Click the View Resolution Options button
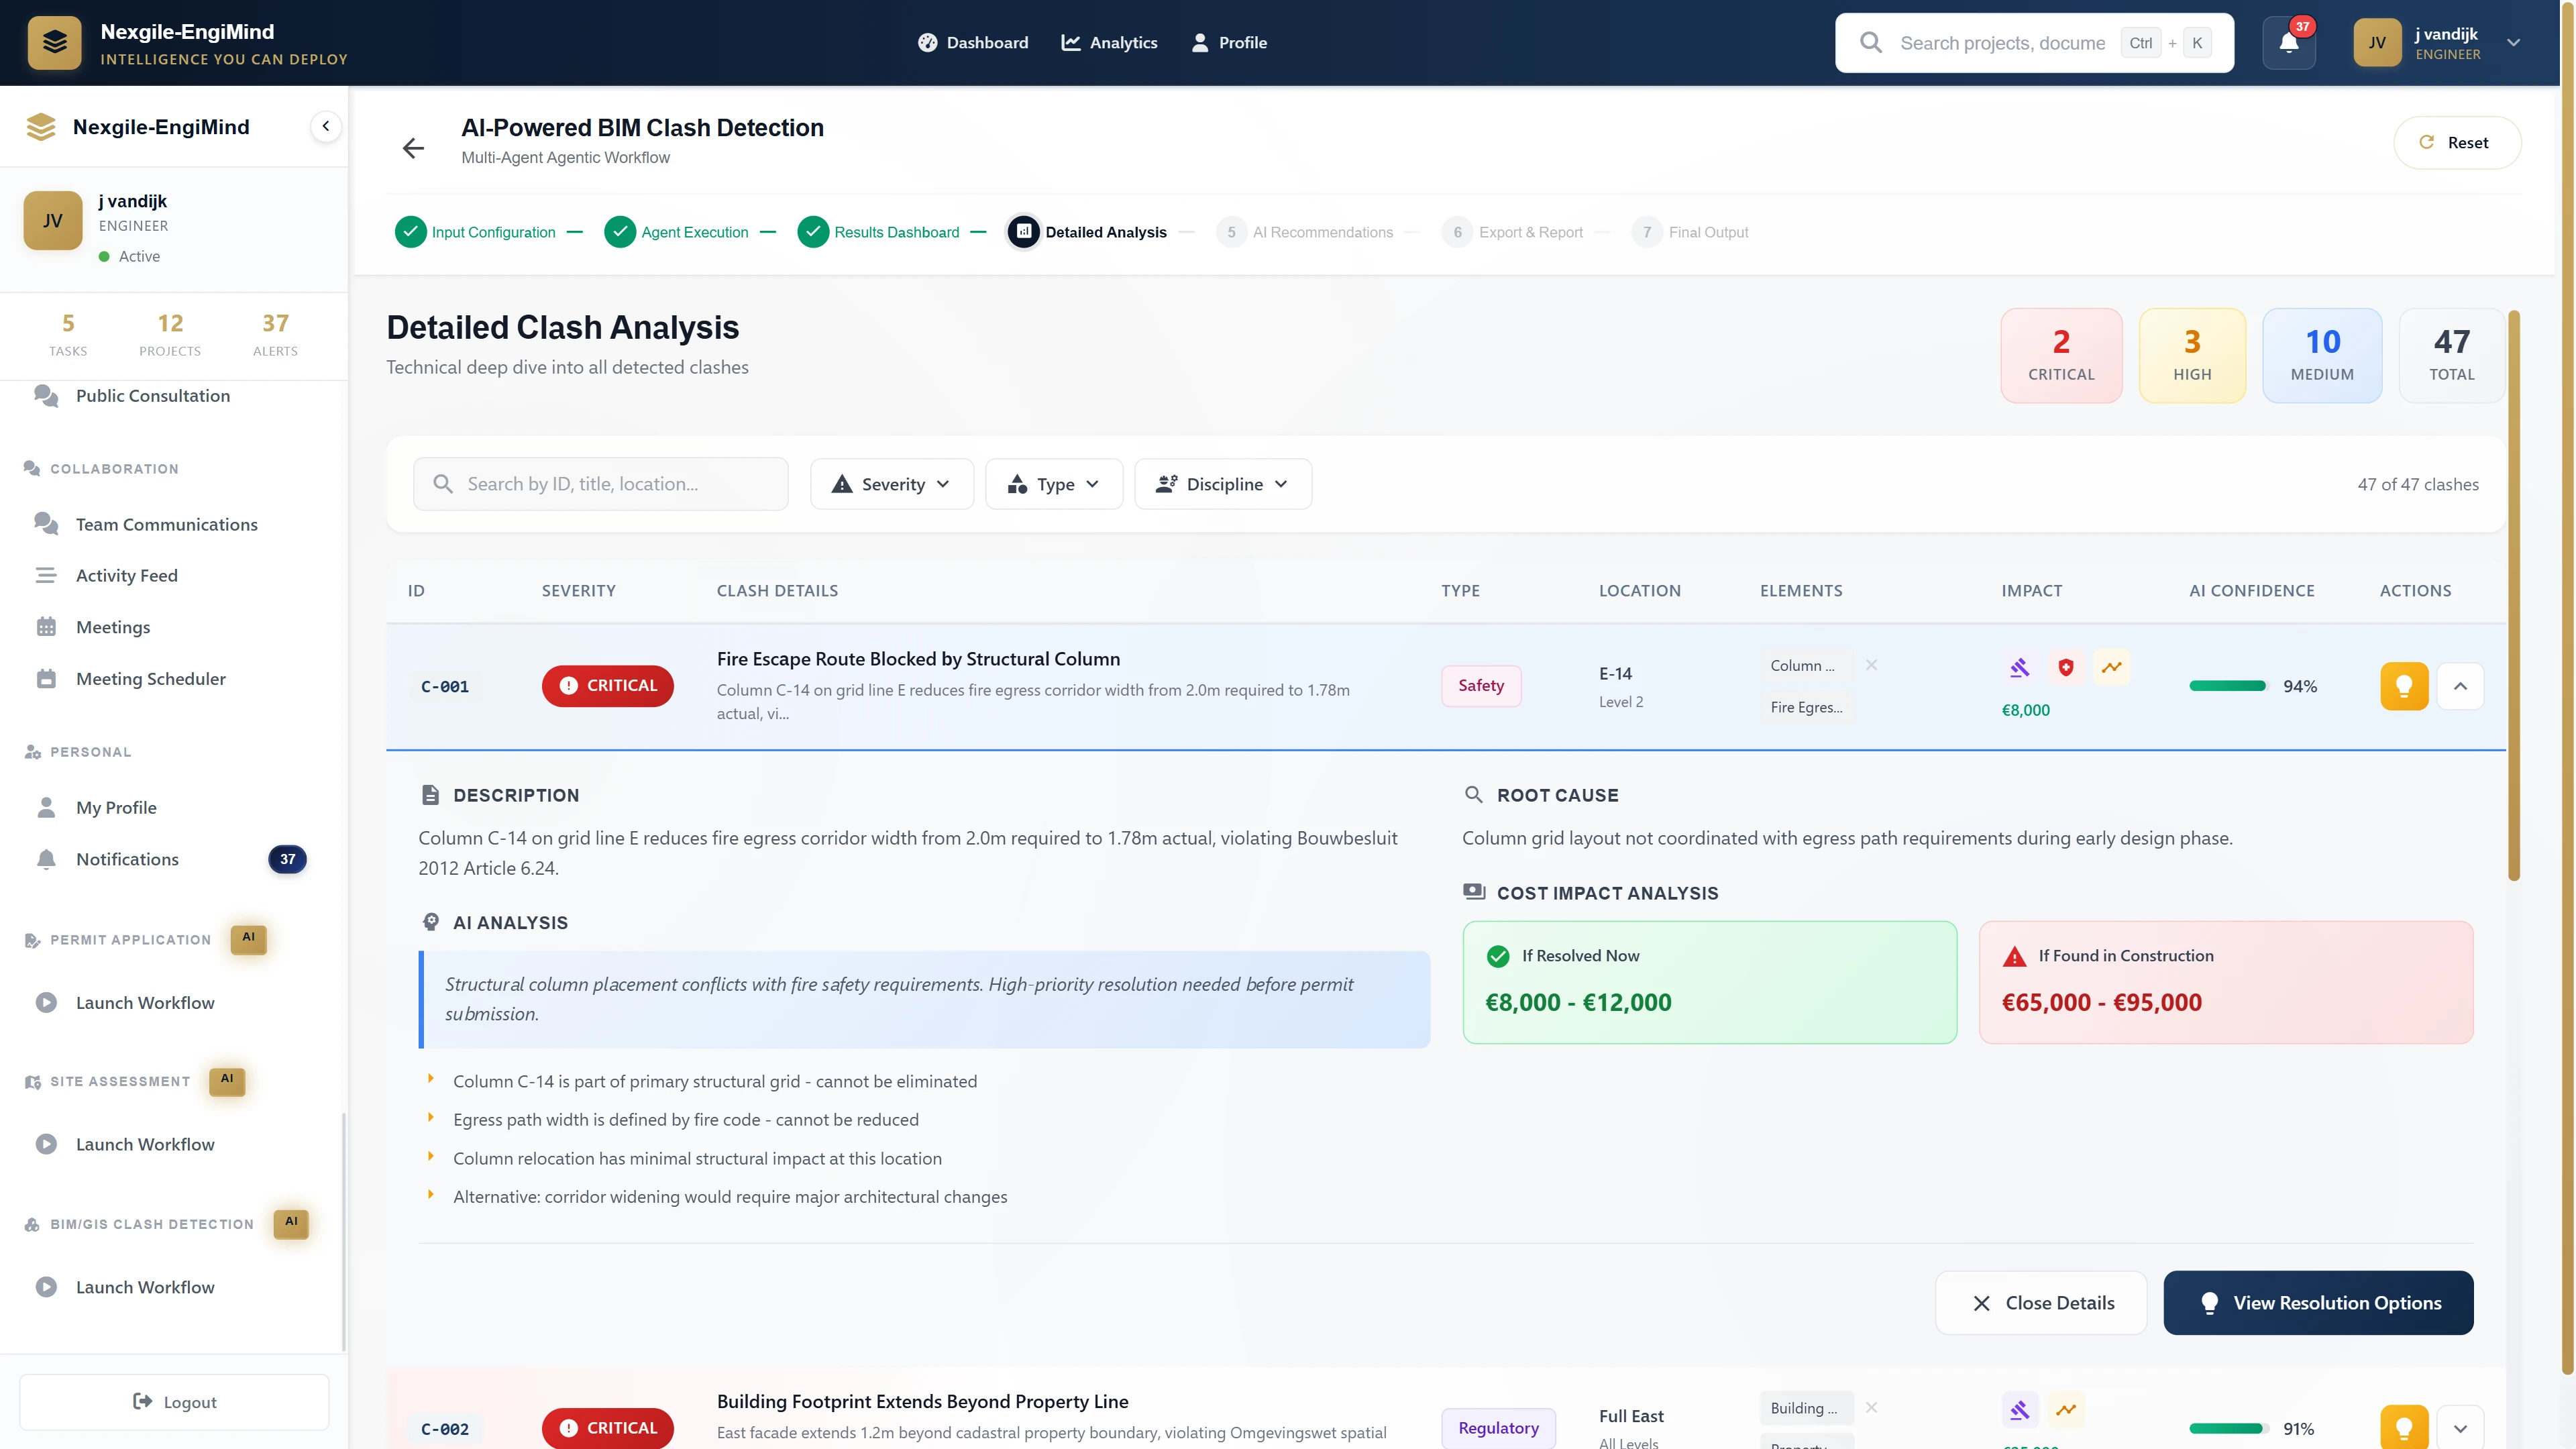Viewport: 2576px width, 1449px height. [2318, 1303]
